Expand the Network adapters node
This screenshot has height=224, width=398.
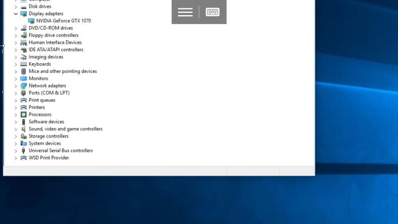tap(16, 86)
